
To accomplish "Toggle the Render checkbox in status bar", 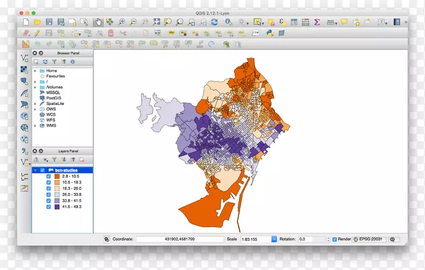I will [x=335, y=239].
